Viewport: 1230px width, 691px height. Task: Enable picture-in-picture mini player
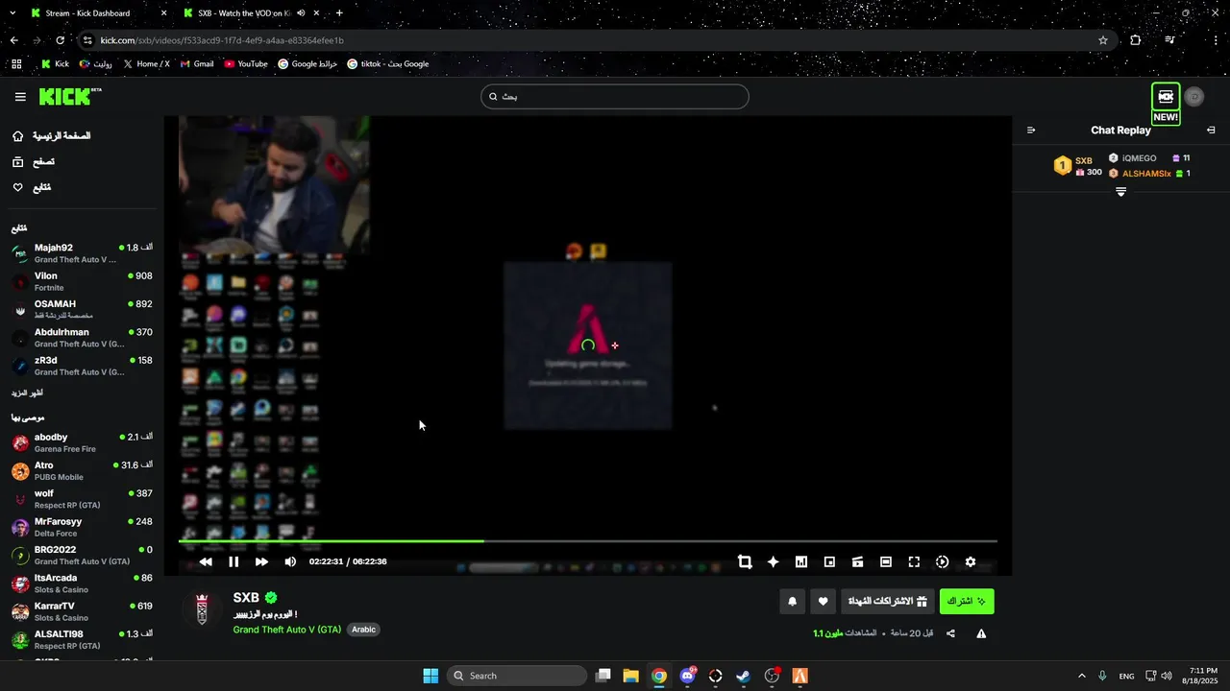[x=829, y=561]
